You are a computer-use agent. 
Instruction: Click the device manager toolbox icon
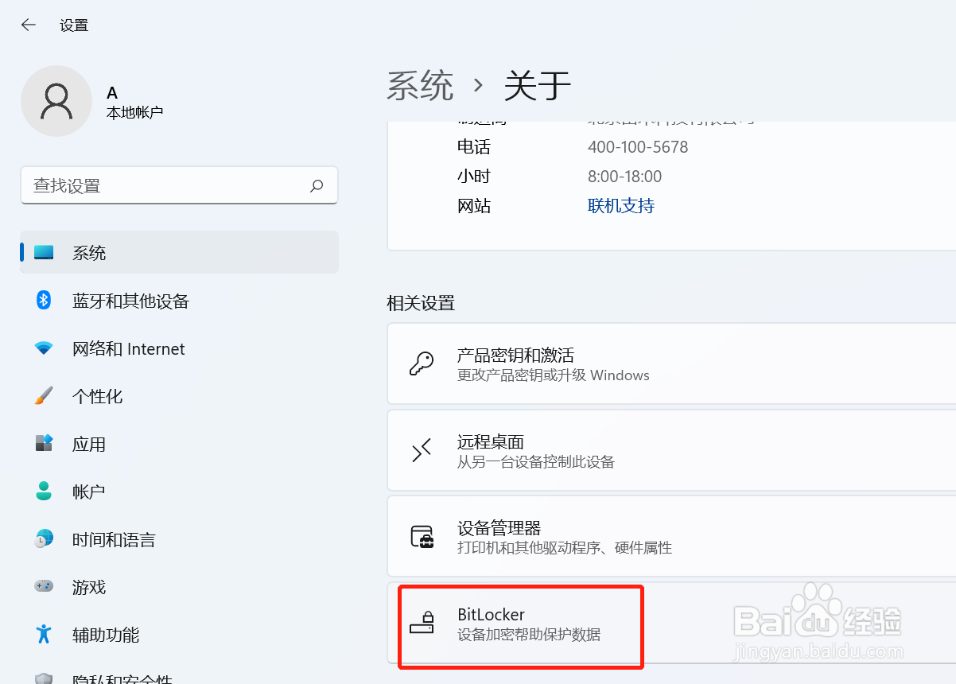pyautogui.click(x=422, y=537)
